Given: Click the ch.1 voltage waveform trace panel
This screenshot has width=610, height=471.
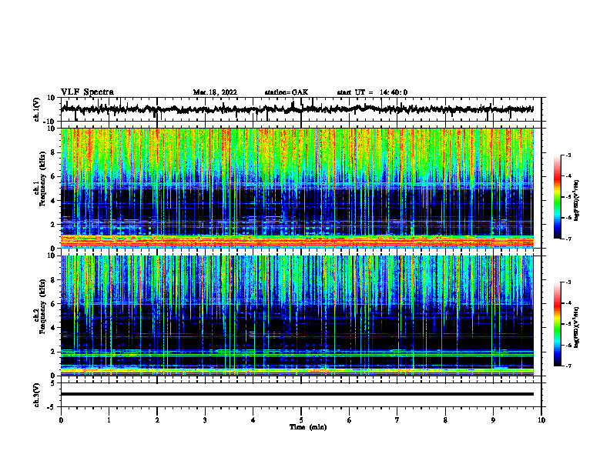Looking at the screenshot, I should (301, 109).
